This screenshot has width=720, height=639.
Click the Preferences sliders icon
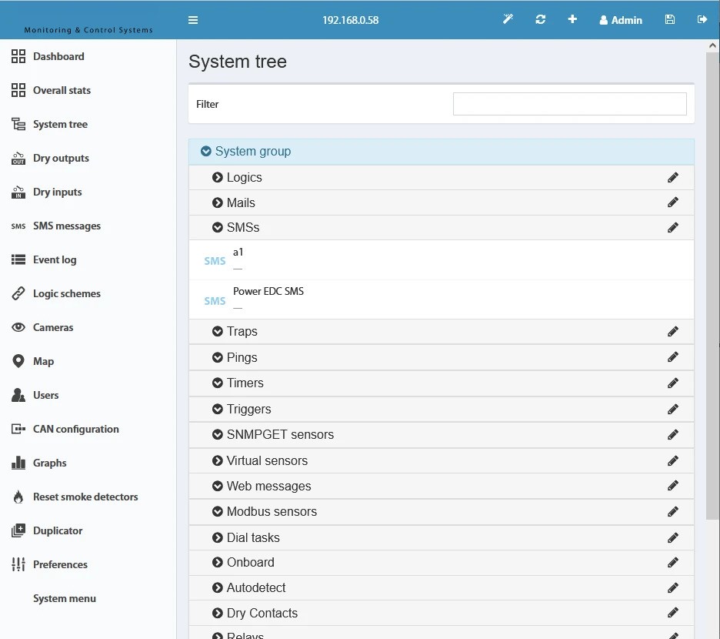pos(18,564)
